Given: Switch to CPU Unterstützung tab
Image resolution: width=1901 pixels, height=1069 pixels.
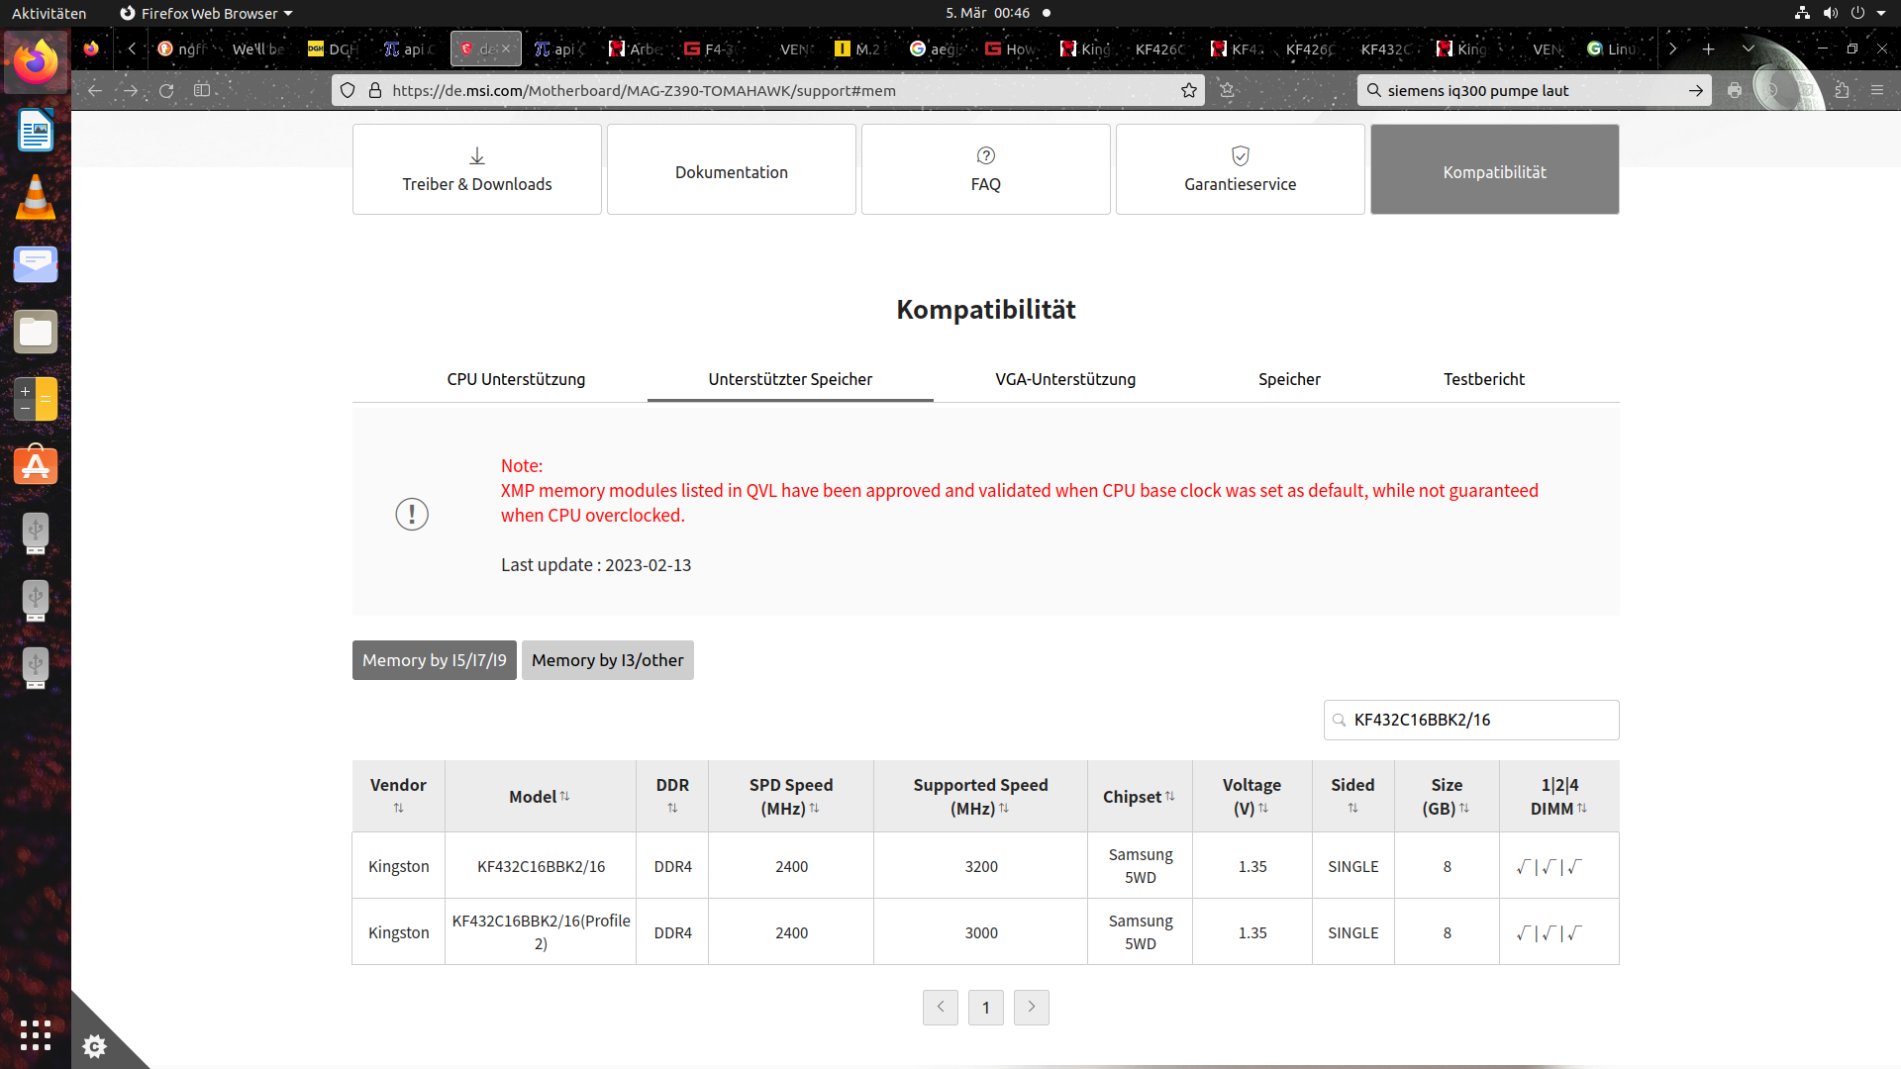Looking at the screenshot, I should [x=515, y=379].
